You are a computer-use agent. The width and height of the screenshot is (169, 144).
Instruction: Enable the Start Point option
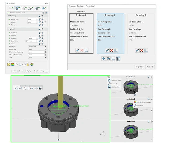click(9, 33)
